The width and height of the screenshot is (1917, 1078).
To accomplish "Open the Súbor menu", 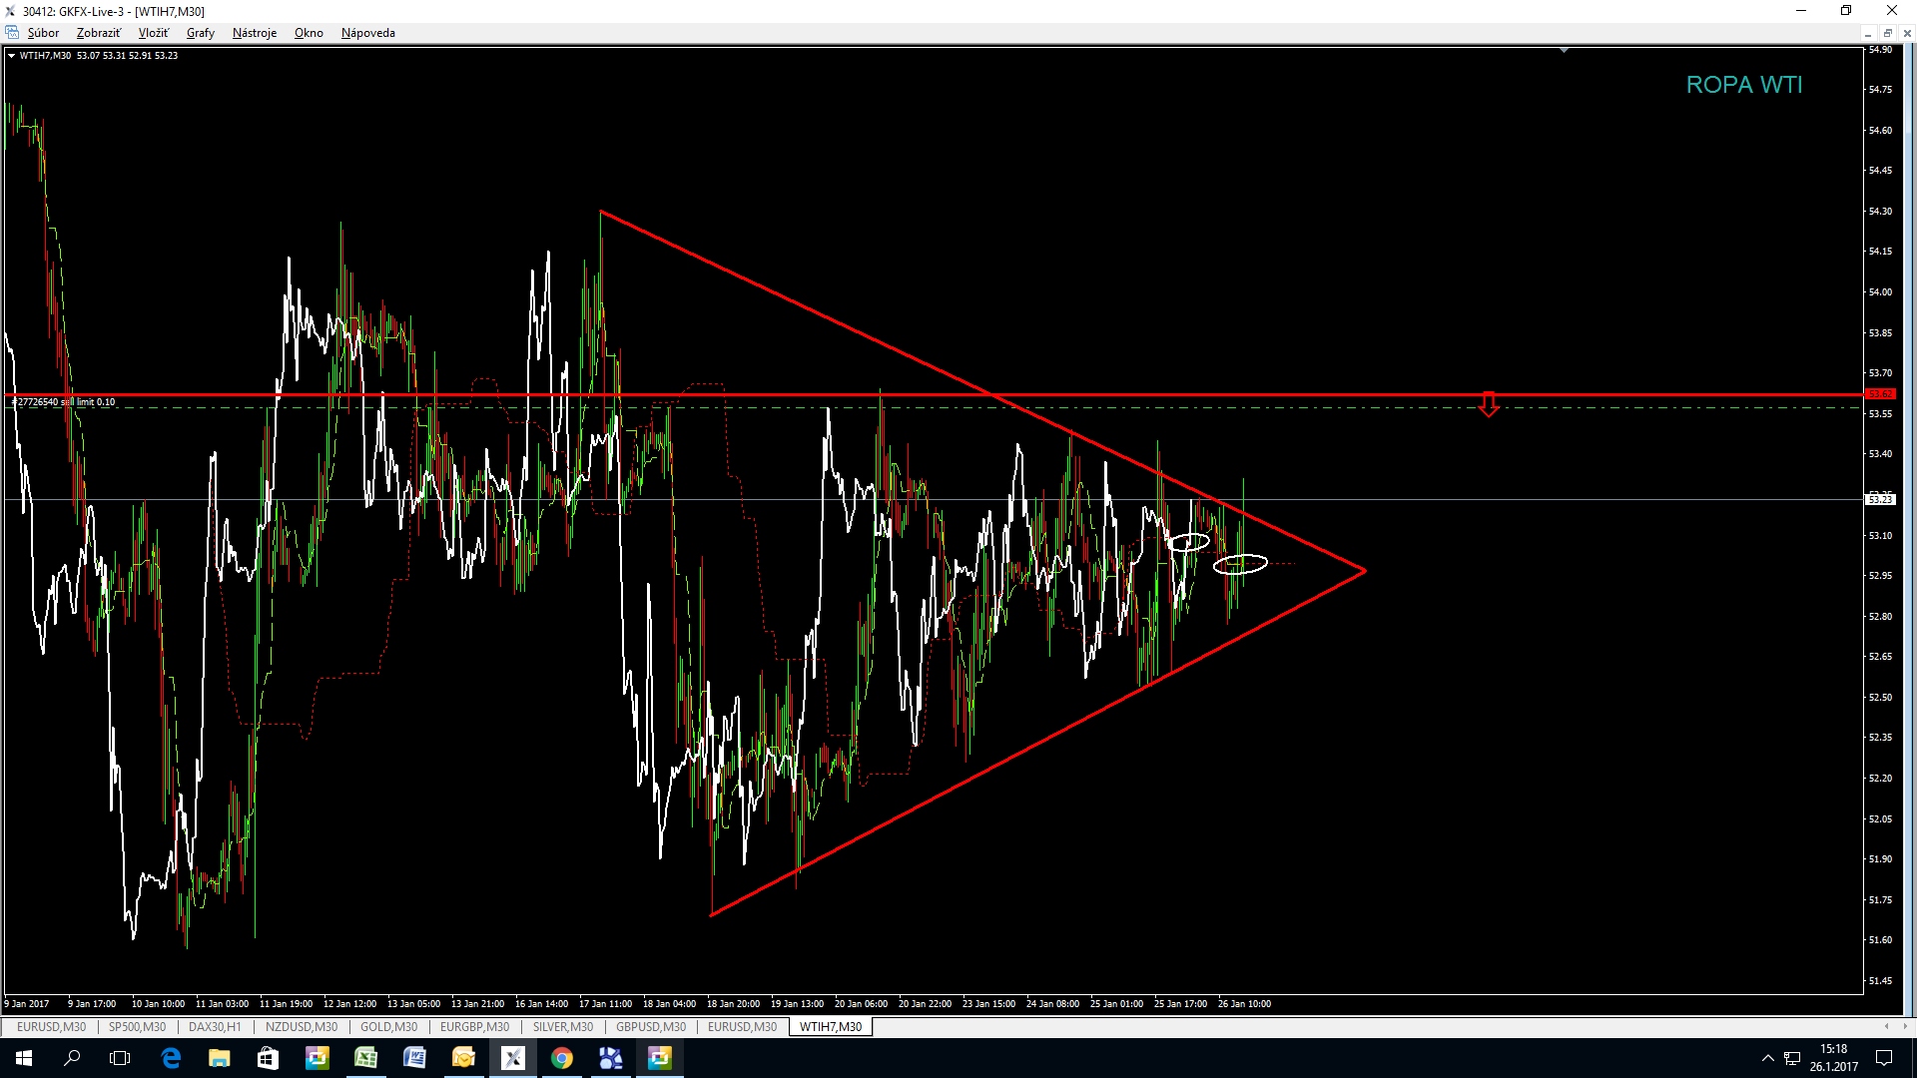I will pyautogui.click(x=43, y=33).
